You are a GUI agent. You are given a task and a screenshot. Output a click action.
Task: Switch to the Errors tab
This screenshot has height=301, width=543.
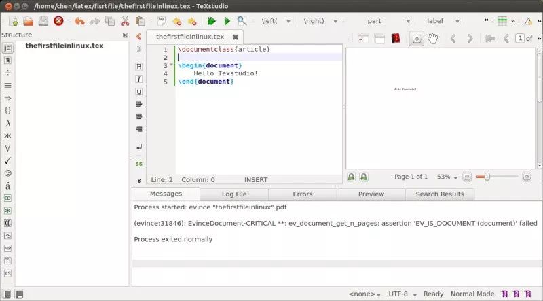(x=303, y=194)
